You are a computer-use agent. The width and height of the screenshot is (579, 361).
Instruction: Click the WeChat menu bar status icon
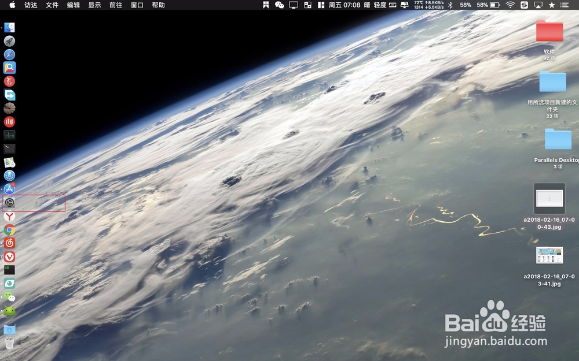click(280, 5)
